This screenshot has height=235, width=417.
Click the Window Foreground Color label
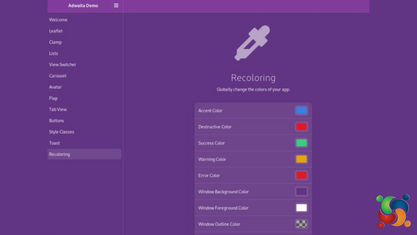click(223, 208)
